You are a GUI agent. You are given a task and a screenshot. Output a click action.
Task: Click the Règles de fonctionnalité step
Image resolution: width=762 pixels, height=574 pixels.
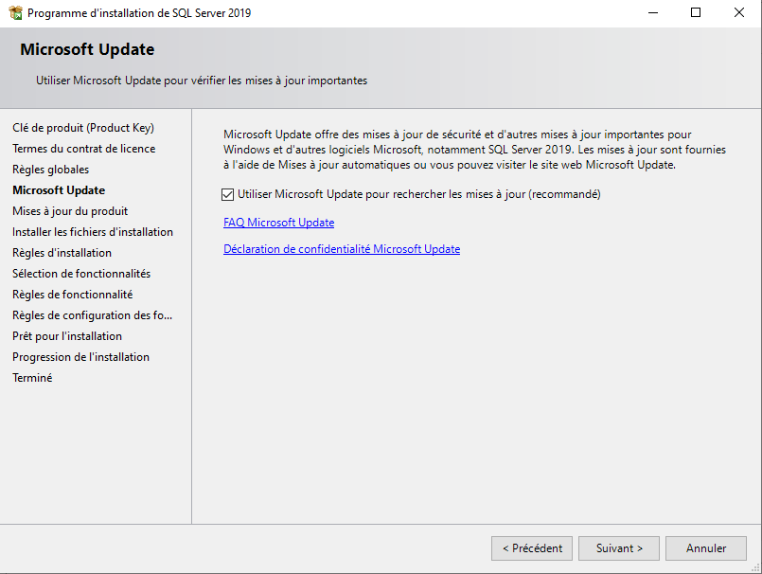coord(73,295)
